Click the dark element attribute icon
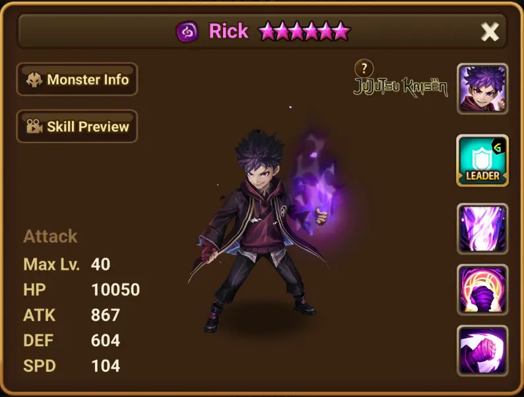 (x=187, y=32)
